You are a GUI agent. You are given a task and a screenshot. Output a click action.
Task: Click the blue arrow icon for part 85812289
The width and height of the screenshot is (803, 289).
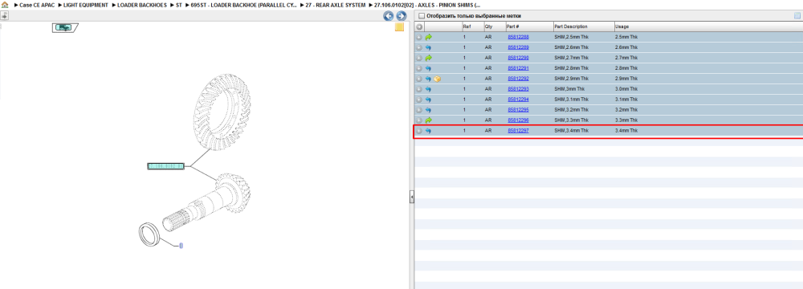pyautogui.click(x=429, y=47)
